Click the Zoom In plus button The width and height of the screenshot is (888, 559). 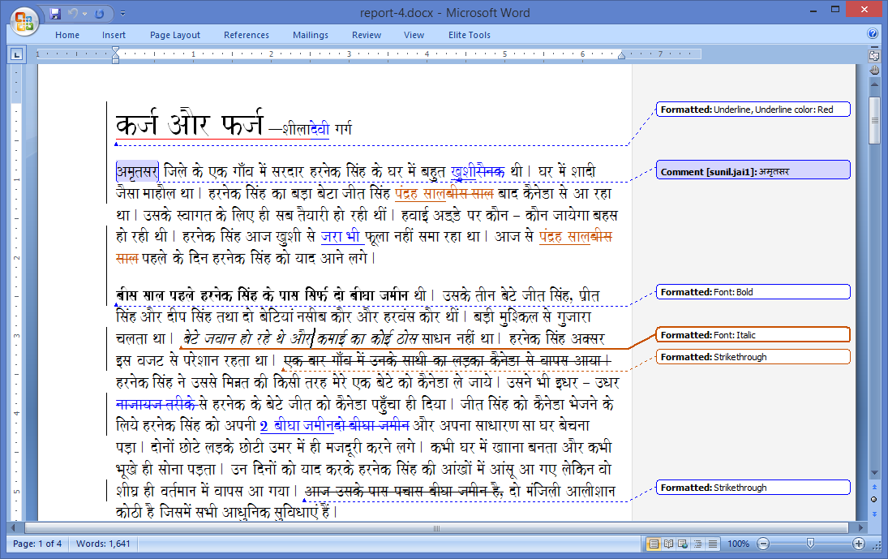(859, 544)
